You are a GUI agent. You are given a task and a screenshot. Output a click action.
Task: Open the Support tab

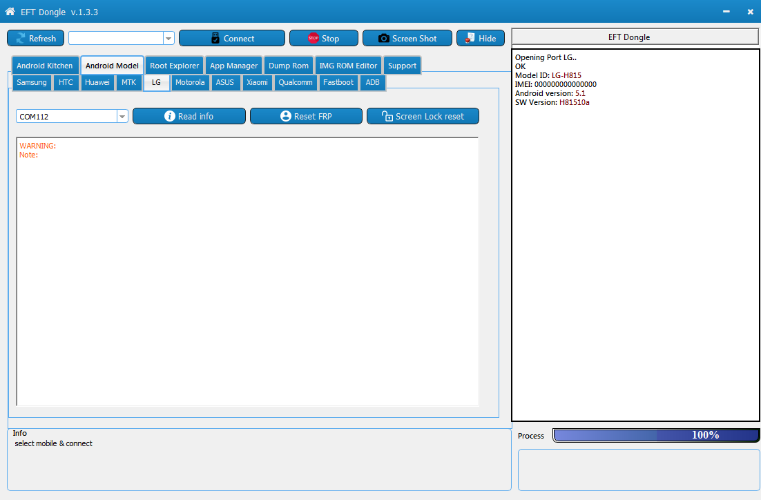point(402,66)
